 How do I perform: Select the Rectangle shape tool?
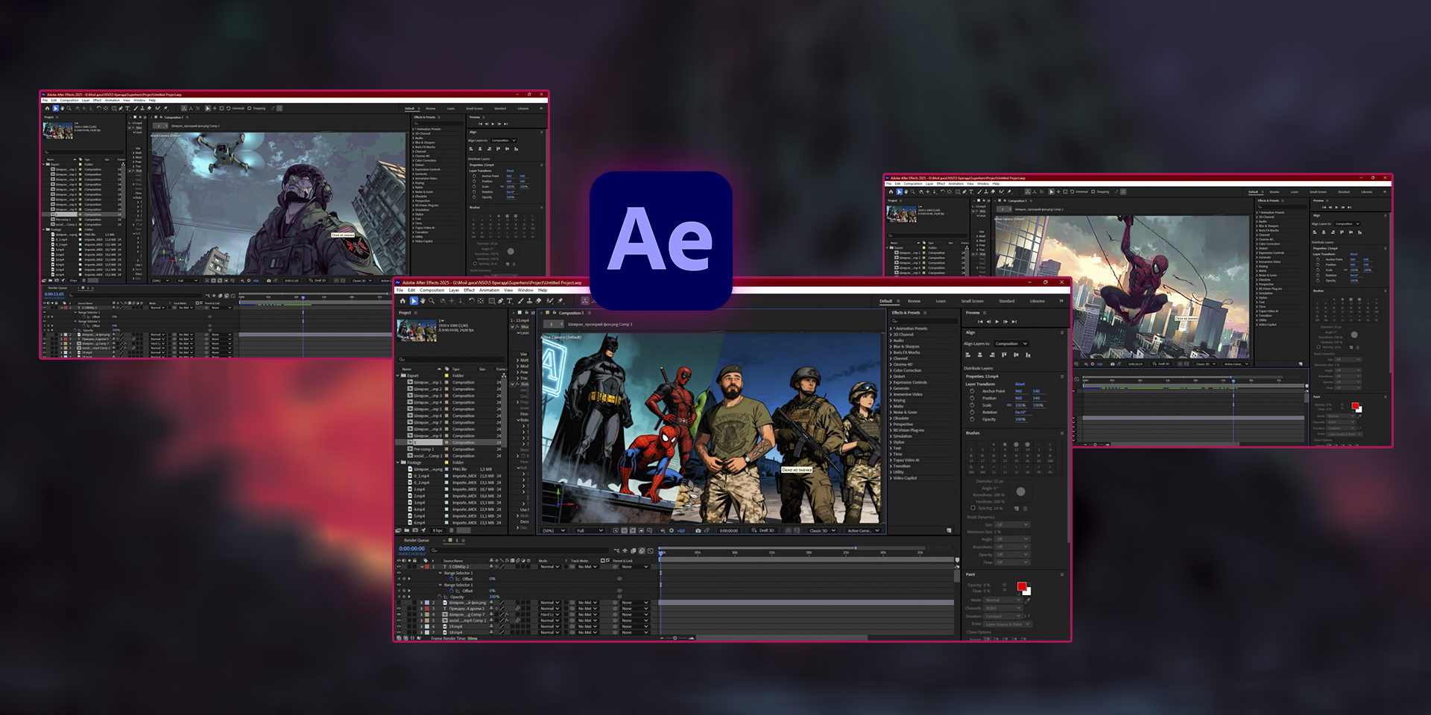[x=491, y=301]
